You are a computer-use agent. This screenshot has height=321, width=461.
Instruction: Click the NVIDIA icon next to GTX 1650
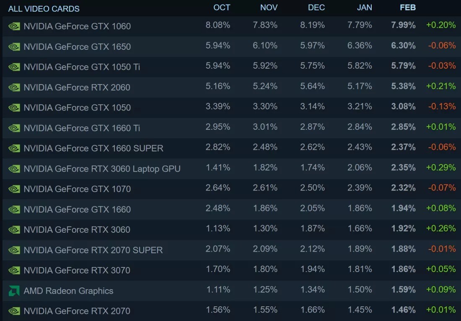tap(14, 46)
